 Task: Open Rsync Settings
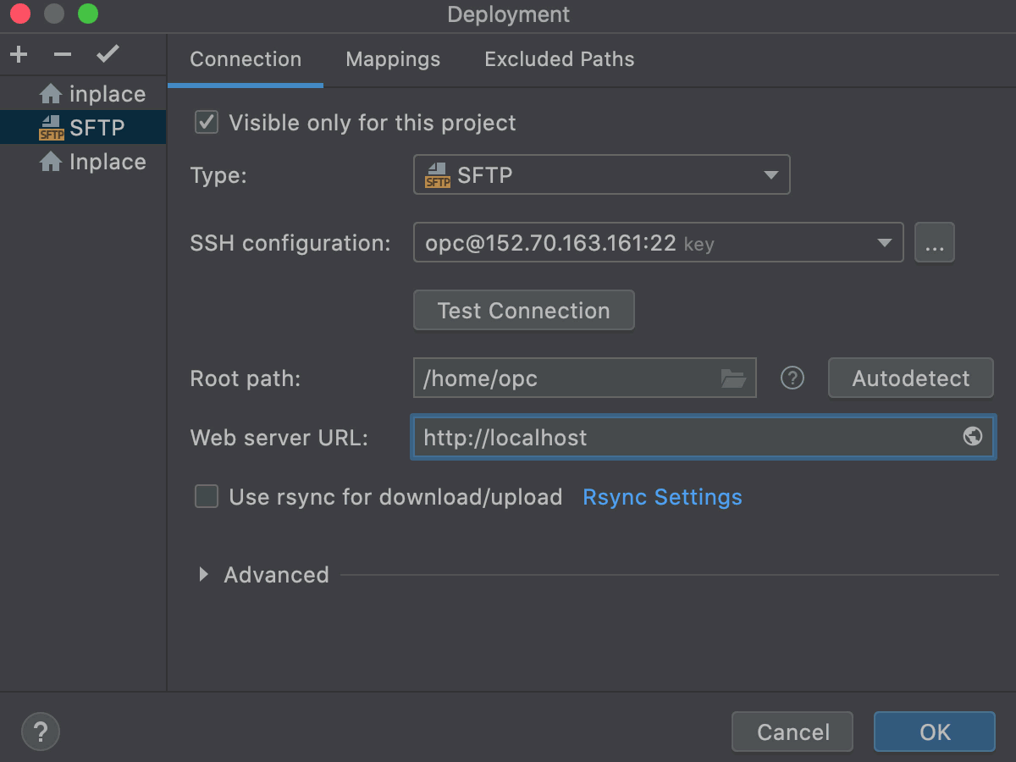point(662,497)
